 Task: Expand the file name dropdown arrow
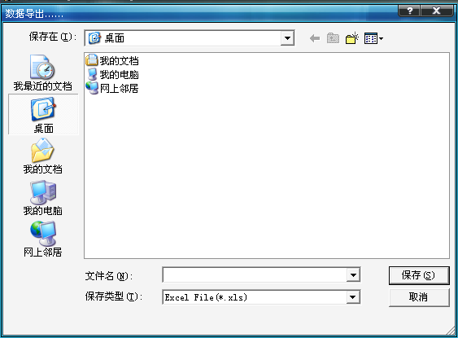[x=353, y=274]
